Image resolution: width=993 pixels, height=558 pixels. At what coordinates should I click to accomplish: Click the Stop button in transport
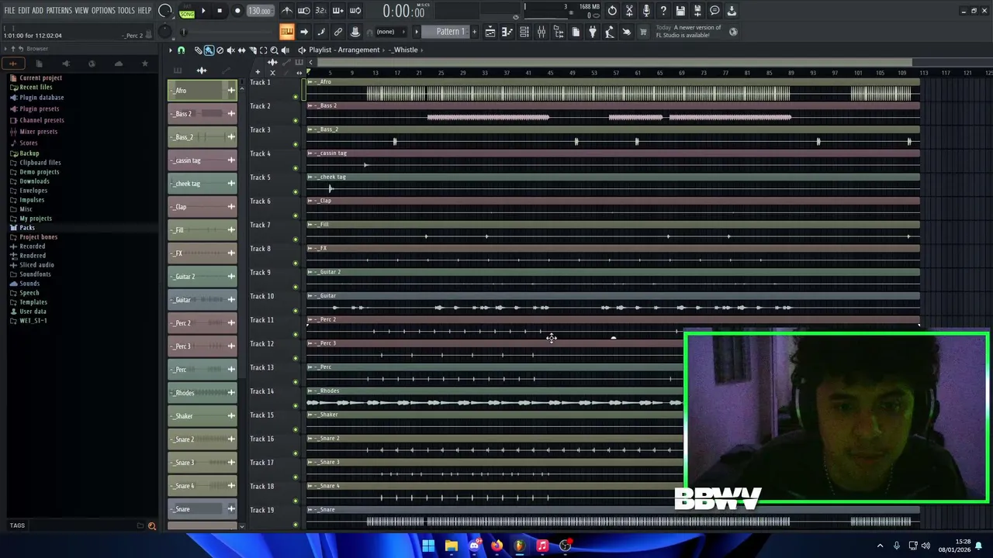pyautogui.click(x=220, y=11)
